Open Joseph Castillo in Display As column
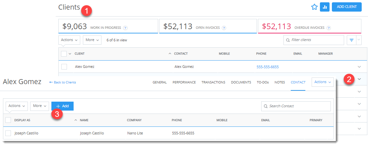 pyautogui.click(x=26, y=133)
